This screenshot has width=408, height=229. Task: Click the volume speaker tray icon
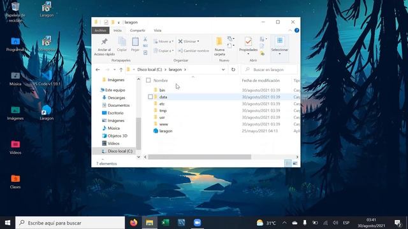pos(335,223)
